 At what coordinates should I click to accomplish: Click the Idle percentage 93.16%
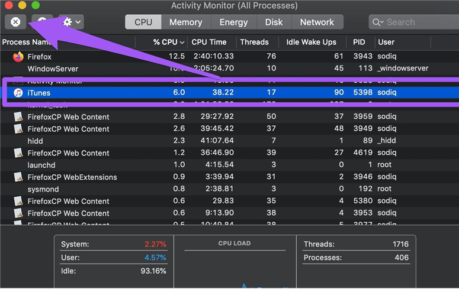coord(153,271)
